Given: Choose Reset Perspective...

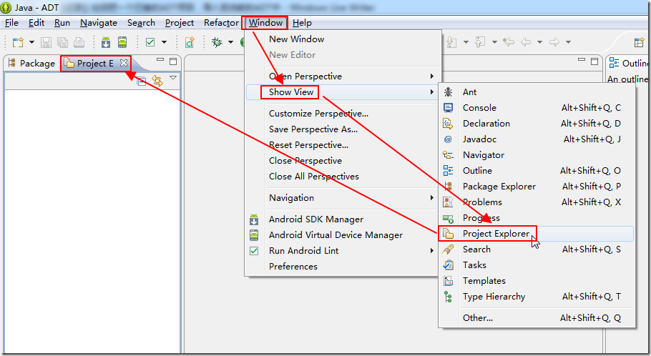Looking at the screenshot, I should coord(342,145).
